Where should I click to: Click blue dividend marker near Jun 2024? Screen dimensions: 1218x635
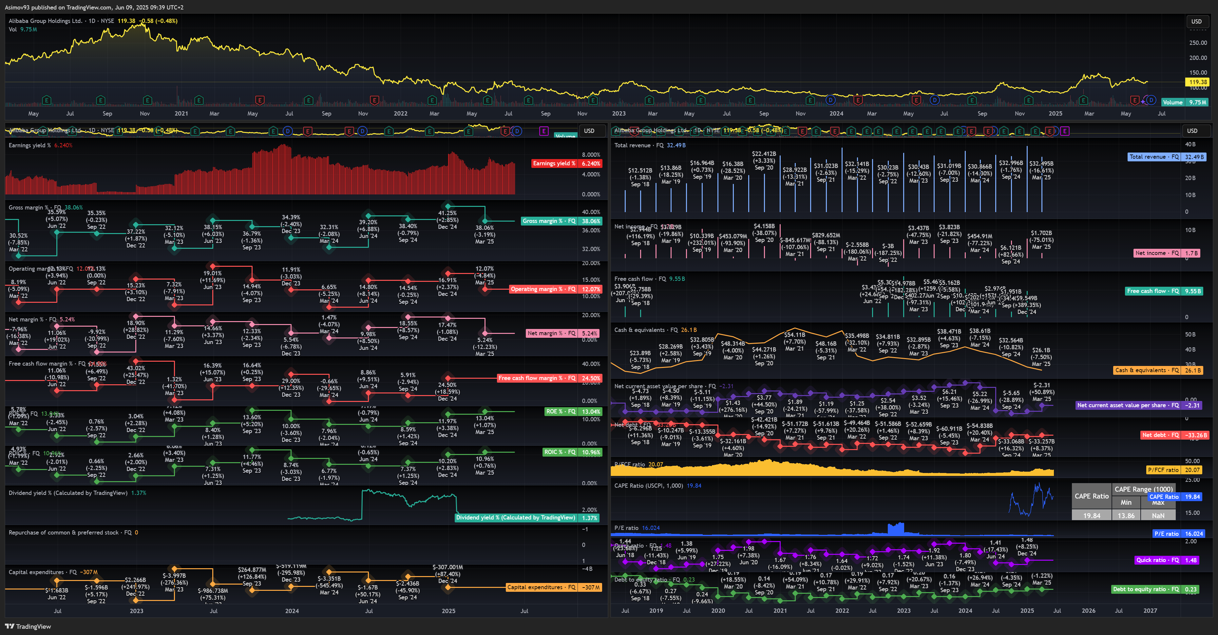click(x=934, y=100)
